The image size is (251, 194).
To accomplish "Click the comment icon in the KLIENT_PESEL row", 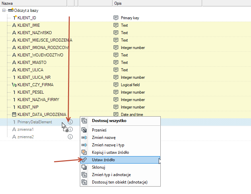I will point(116,92).
